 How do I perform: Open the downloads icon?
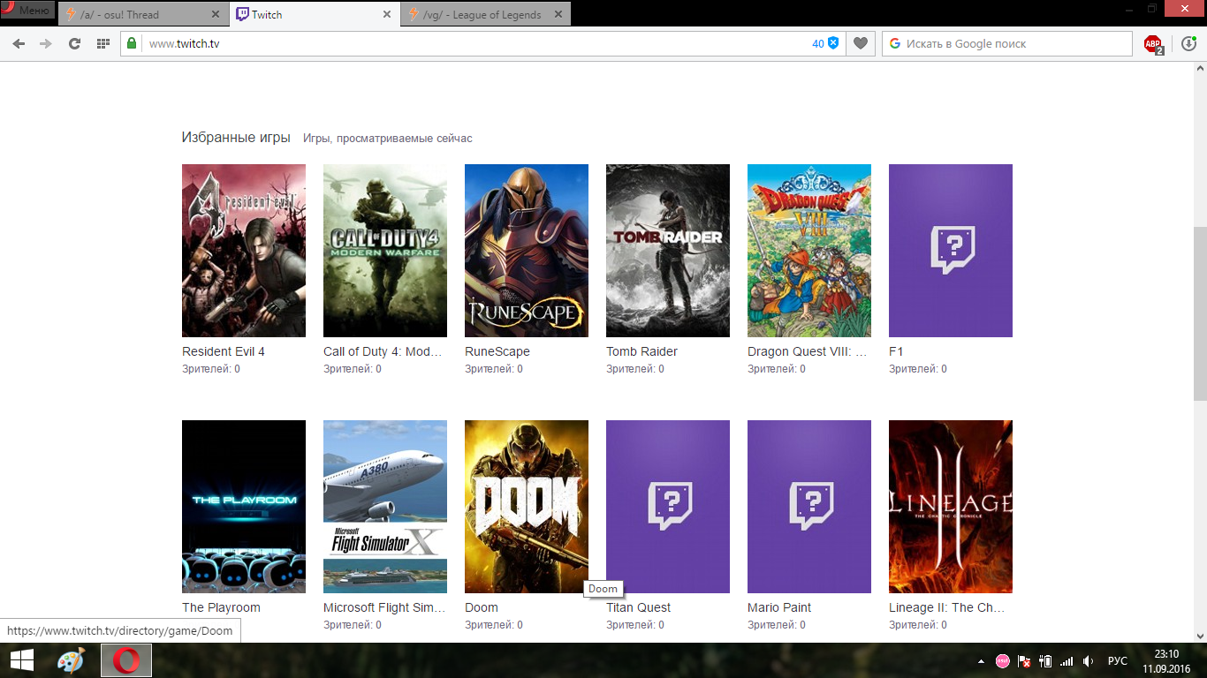click(x=1188, y=43)
